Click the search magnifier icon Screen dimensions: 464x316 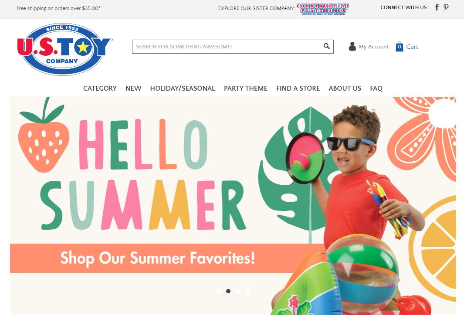pos(327,46)
